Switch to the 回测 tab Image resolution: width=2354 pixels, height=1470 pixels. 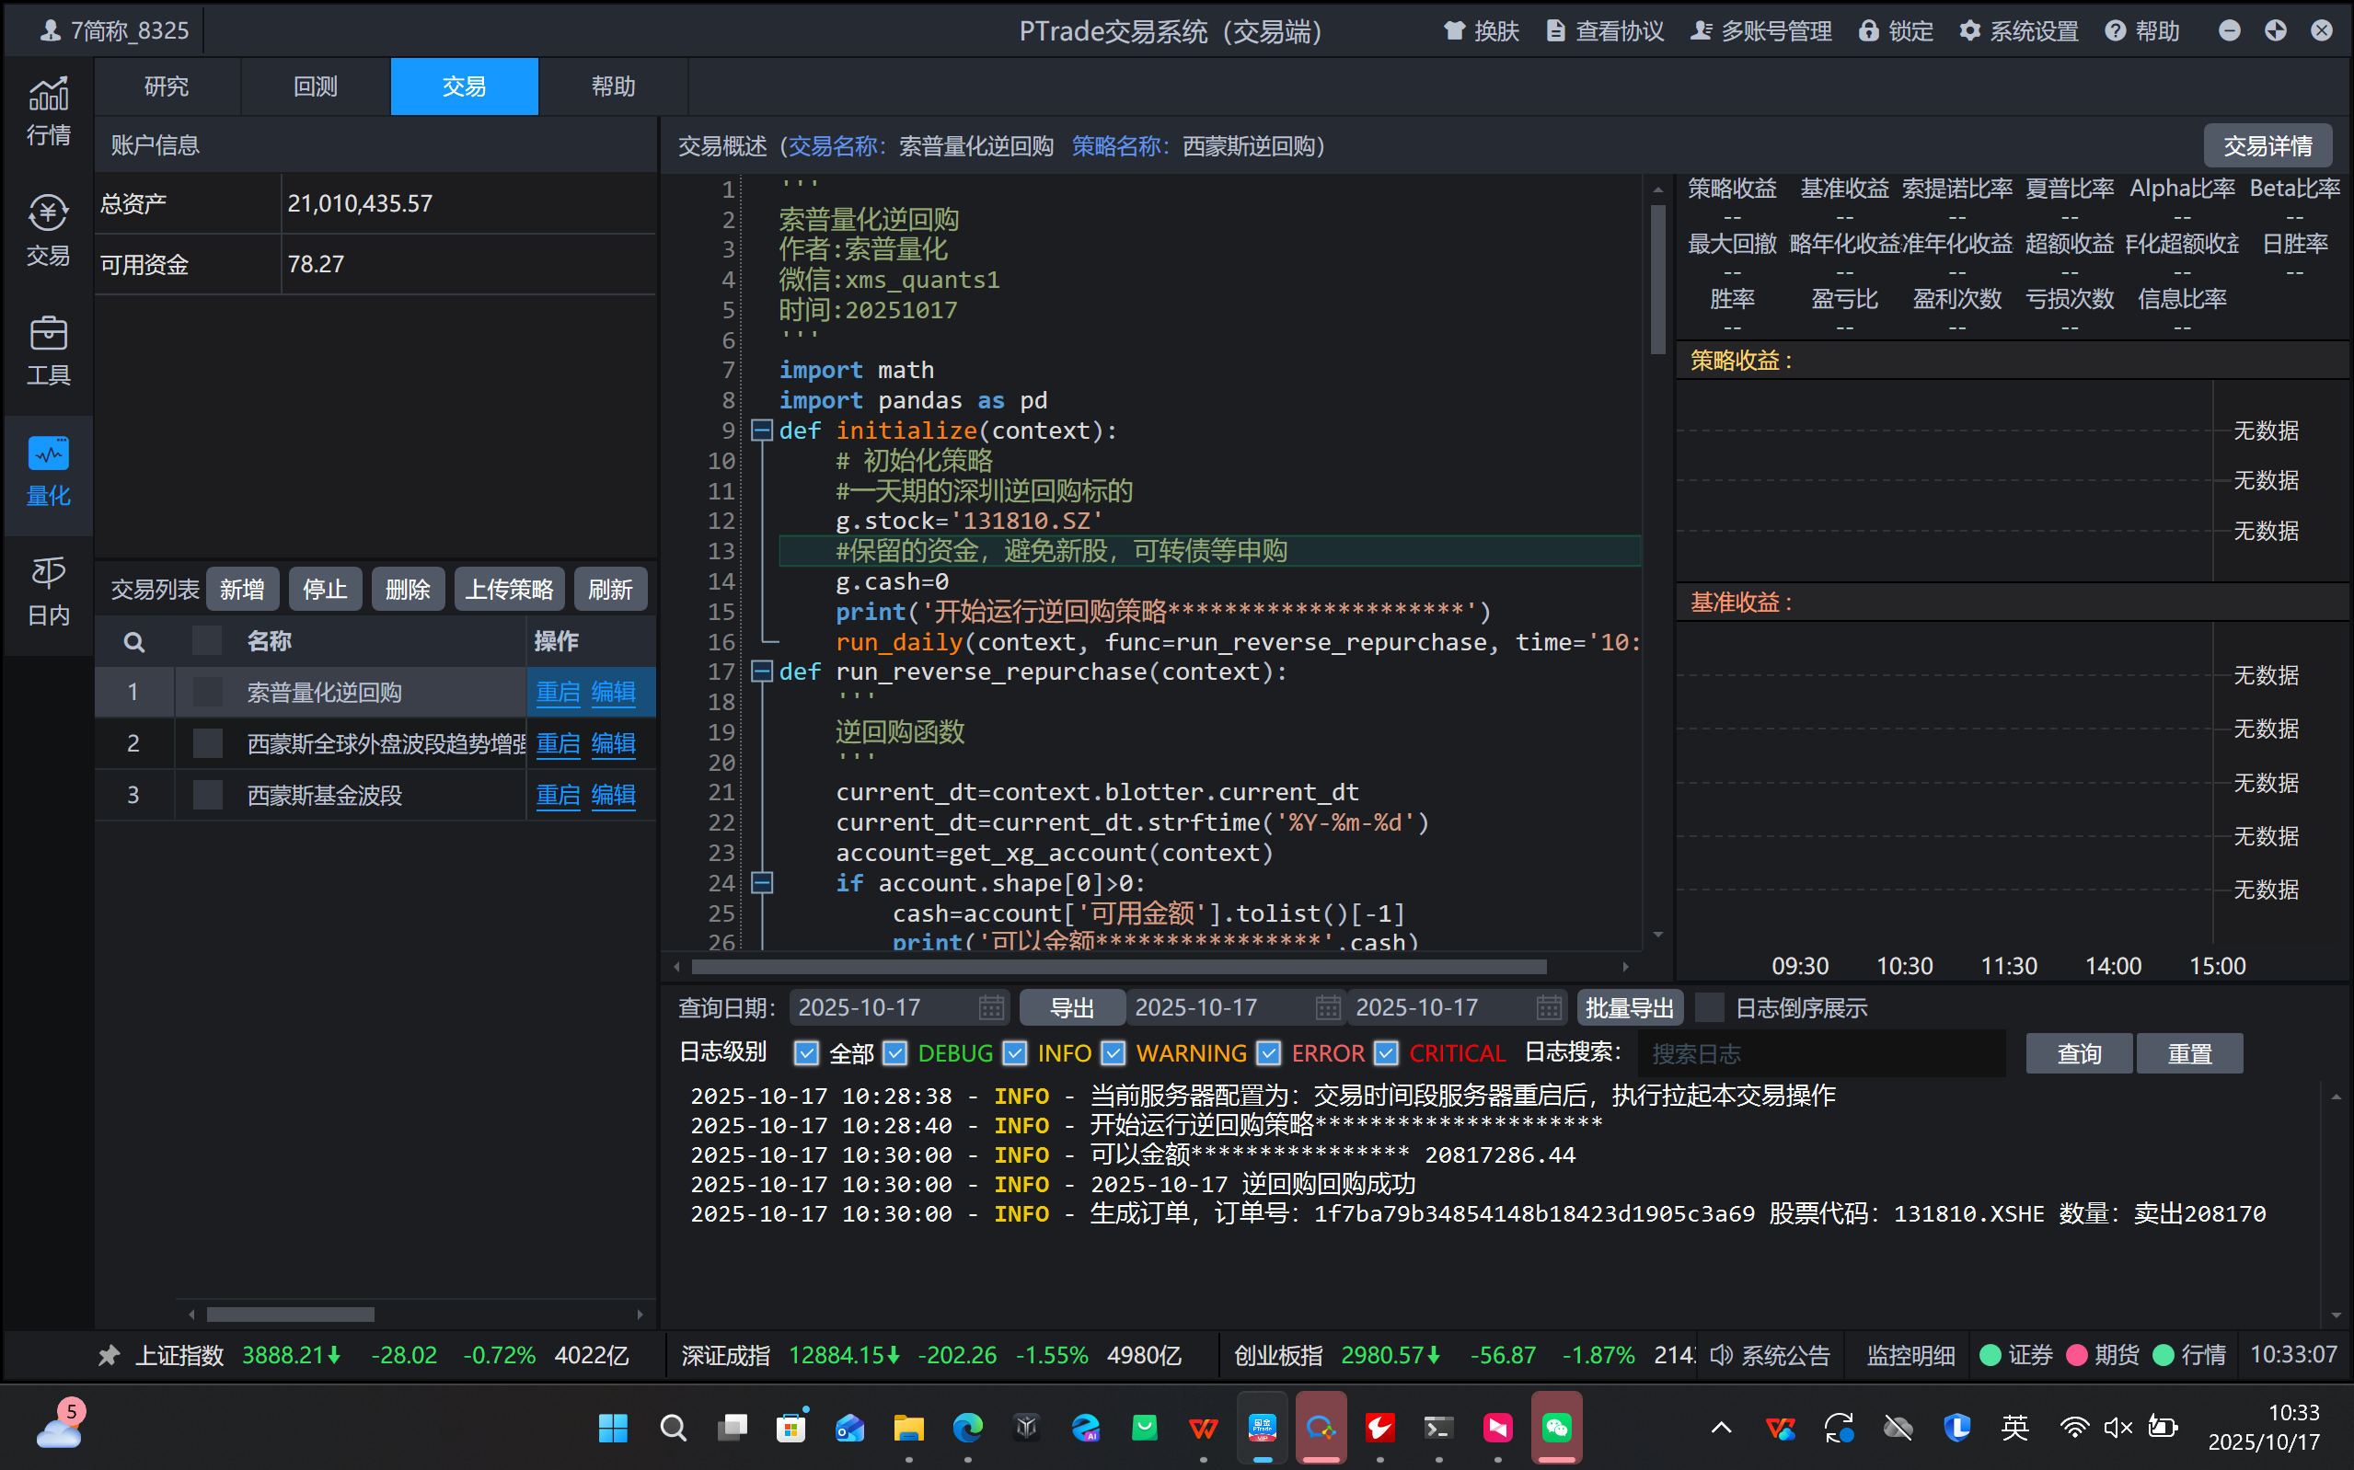coord(315,86)
